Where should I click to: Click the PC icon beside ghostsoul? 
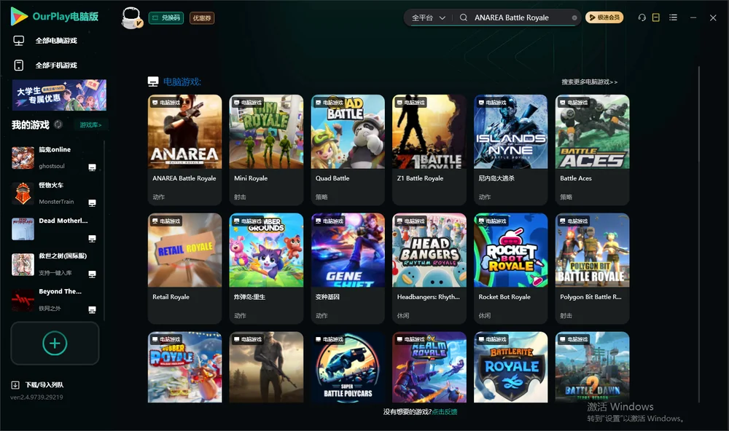click(x=92, y=167)
